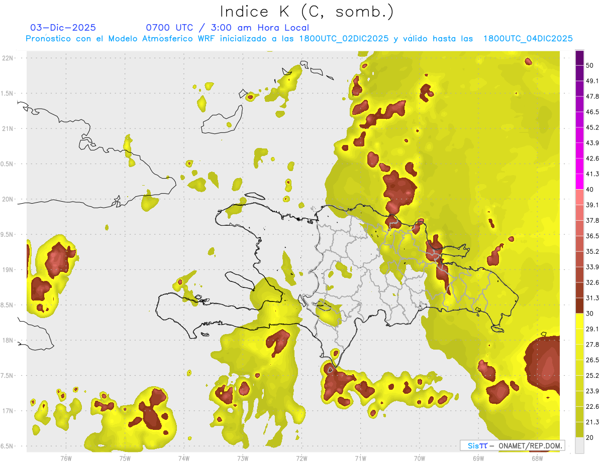Click the '20N' latitude label
603x465 pixels.
pos(9,199)
